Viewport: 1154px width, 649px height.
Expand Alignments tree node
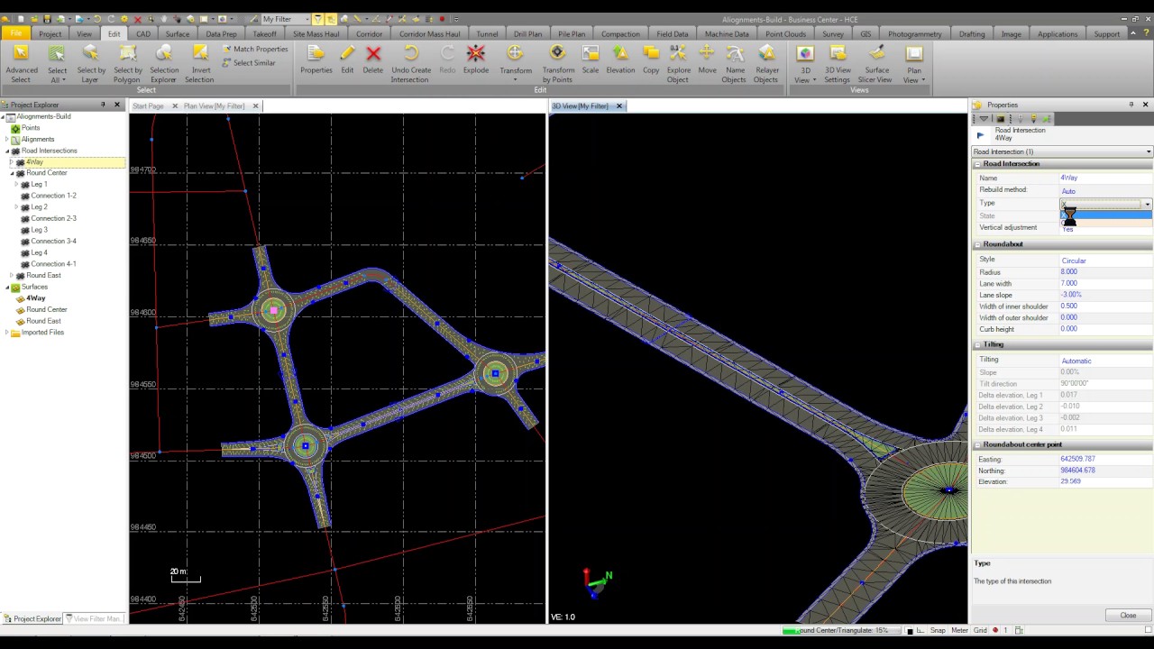coord(7,140)
